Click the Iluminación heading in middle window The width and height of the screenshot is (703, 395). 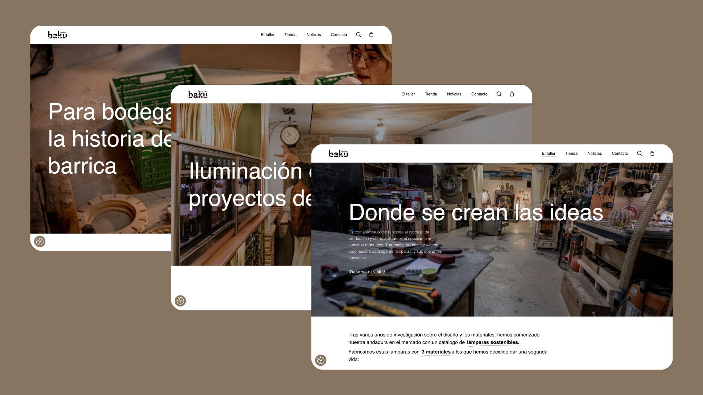tap(250, 185)
